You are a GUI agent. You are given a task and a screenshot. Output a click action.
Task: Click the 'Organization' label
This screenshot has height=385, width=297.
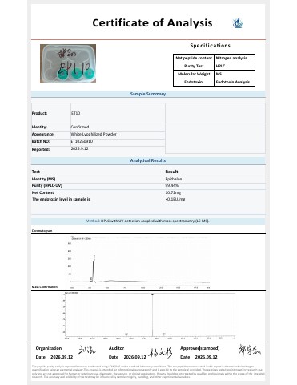49,348
